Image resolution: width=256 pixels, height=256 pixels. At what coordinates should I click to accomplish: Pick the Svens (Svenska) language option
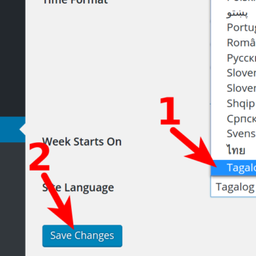(x=233, y=134)
